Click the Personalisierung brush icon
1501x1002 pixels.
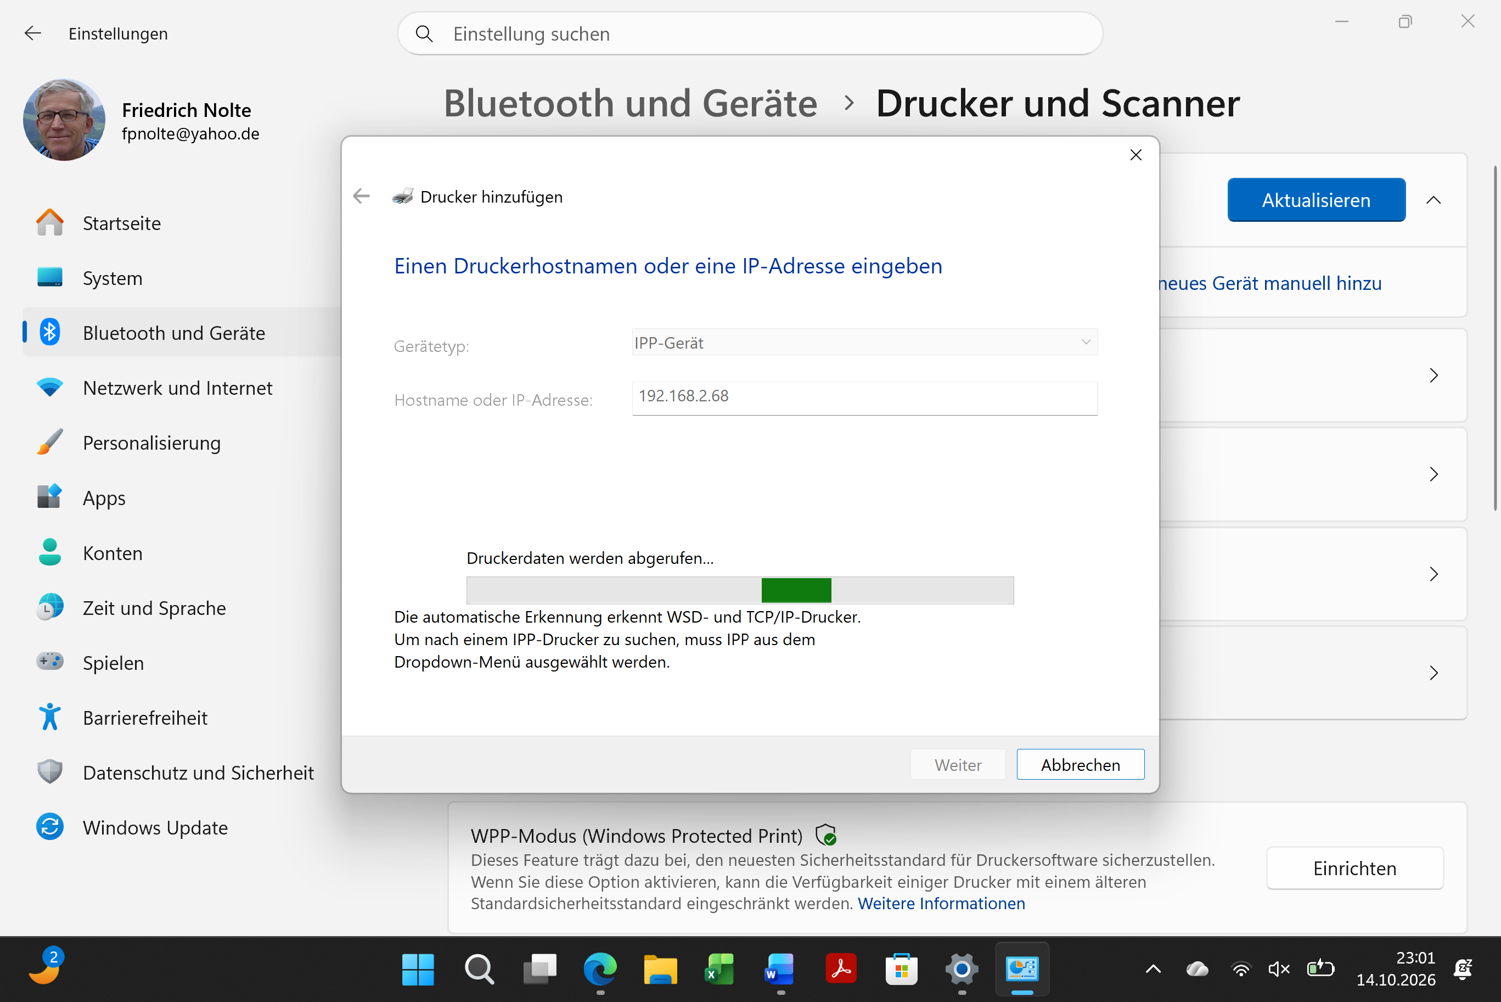50,442
